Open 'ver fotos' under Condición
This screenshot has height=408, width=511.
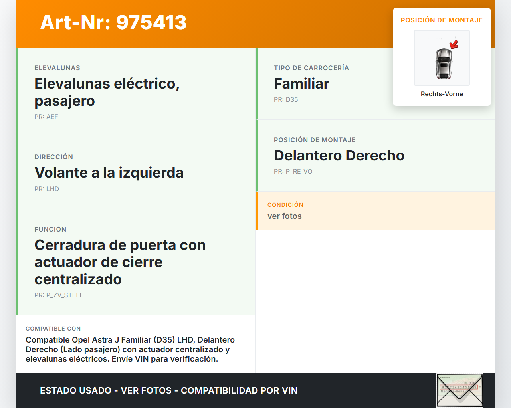click(285, 216)
